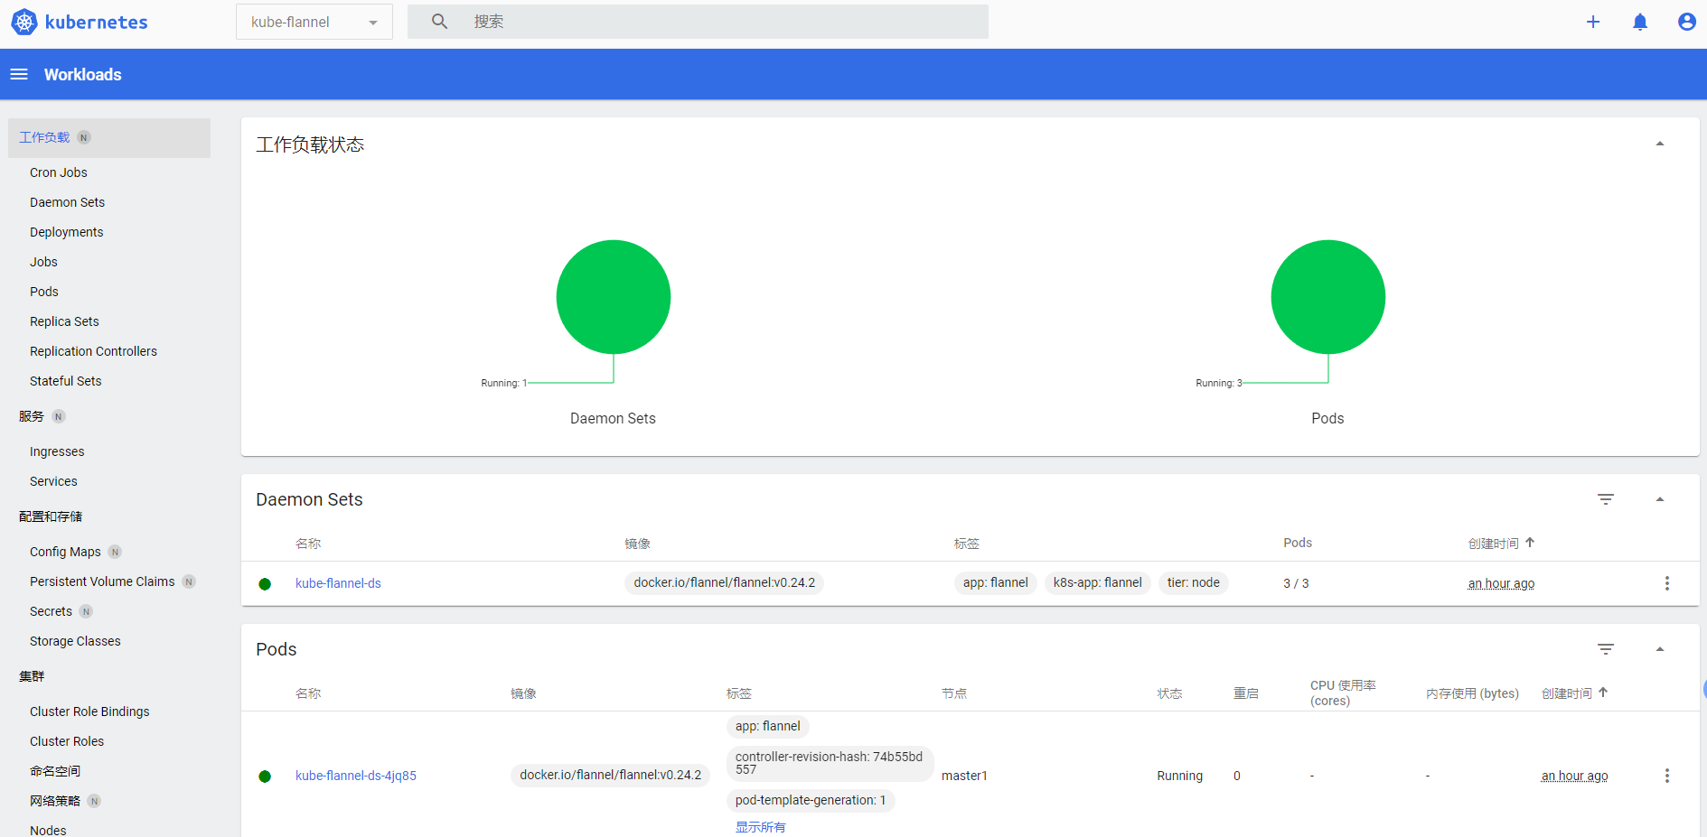Click the 'Running: 3' chart label
Image resolution: width=1707 pixels, height=837 pixels.
pyautogui.click(x=1218, y=383)
